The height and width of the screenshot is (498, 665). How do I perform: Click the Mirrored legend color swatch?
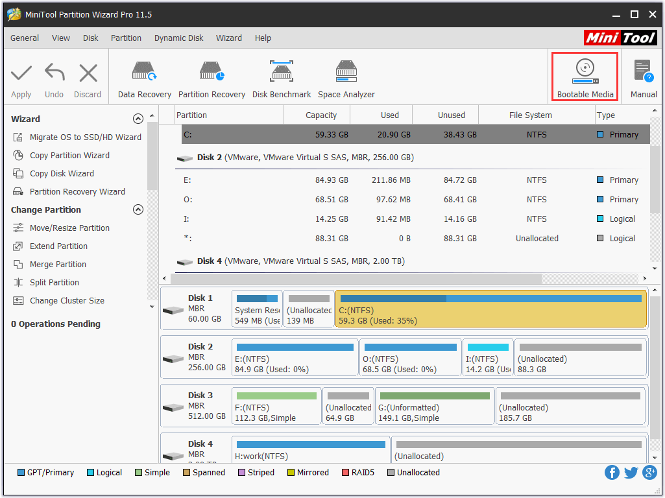coord(291,472)
